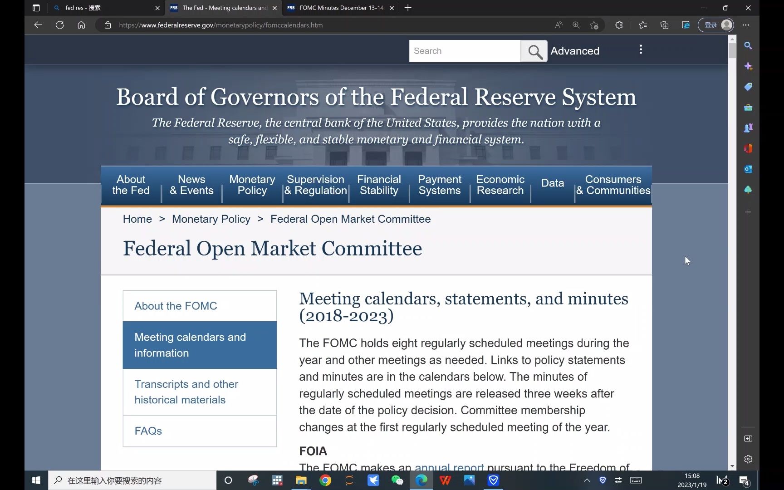Viewport: 784px width, 490px height.
Task: Click the page vertical scrollbar thumb
Action: point(732,50)
